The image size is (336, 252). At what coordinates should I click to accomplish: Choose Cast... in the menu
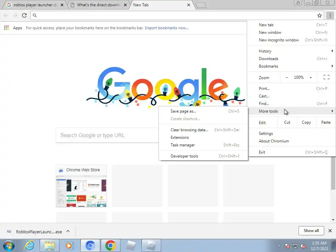click(x=291, y=96)
